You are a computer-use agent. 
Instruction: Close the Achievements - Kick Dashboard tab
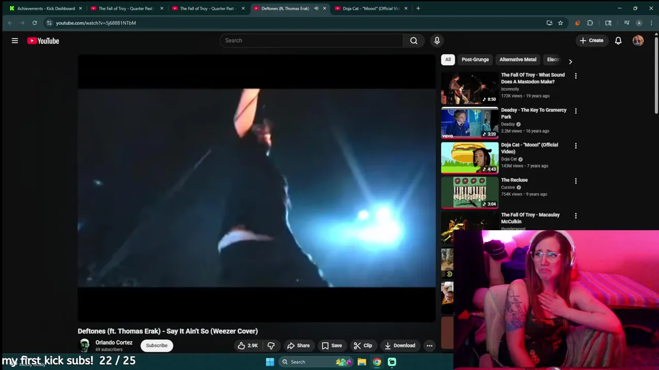pyautogui.click(x=80, y=8)
